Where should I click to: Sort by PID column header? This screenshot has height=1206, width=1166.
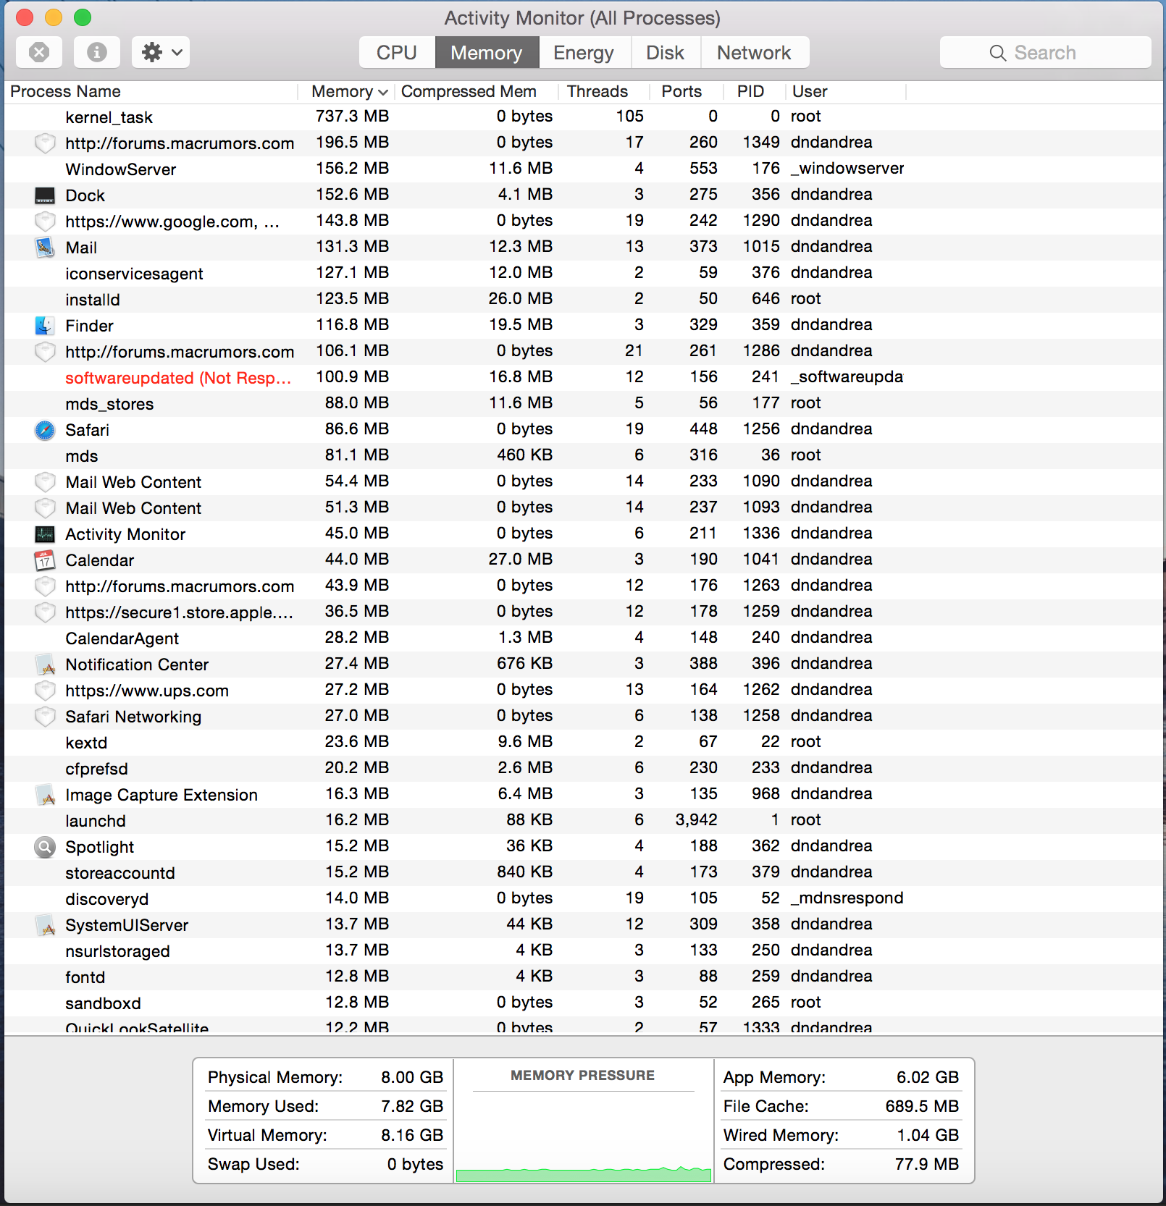click(x=754, y=91)
